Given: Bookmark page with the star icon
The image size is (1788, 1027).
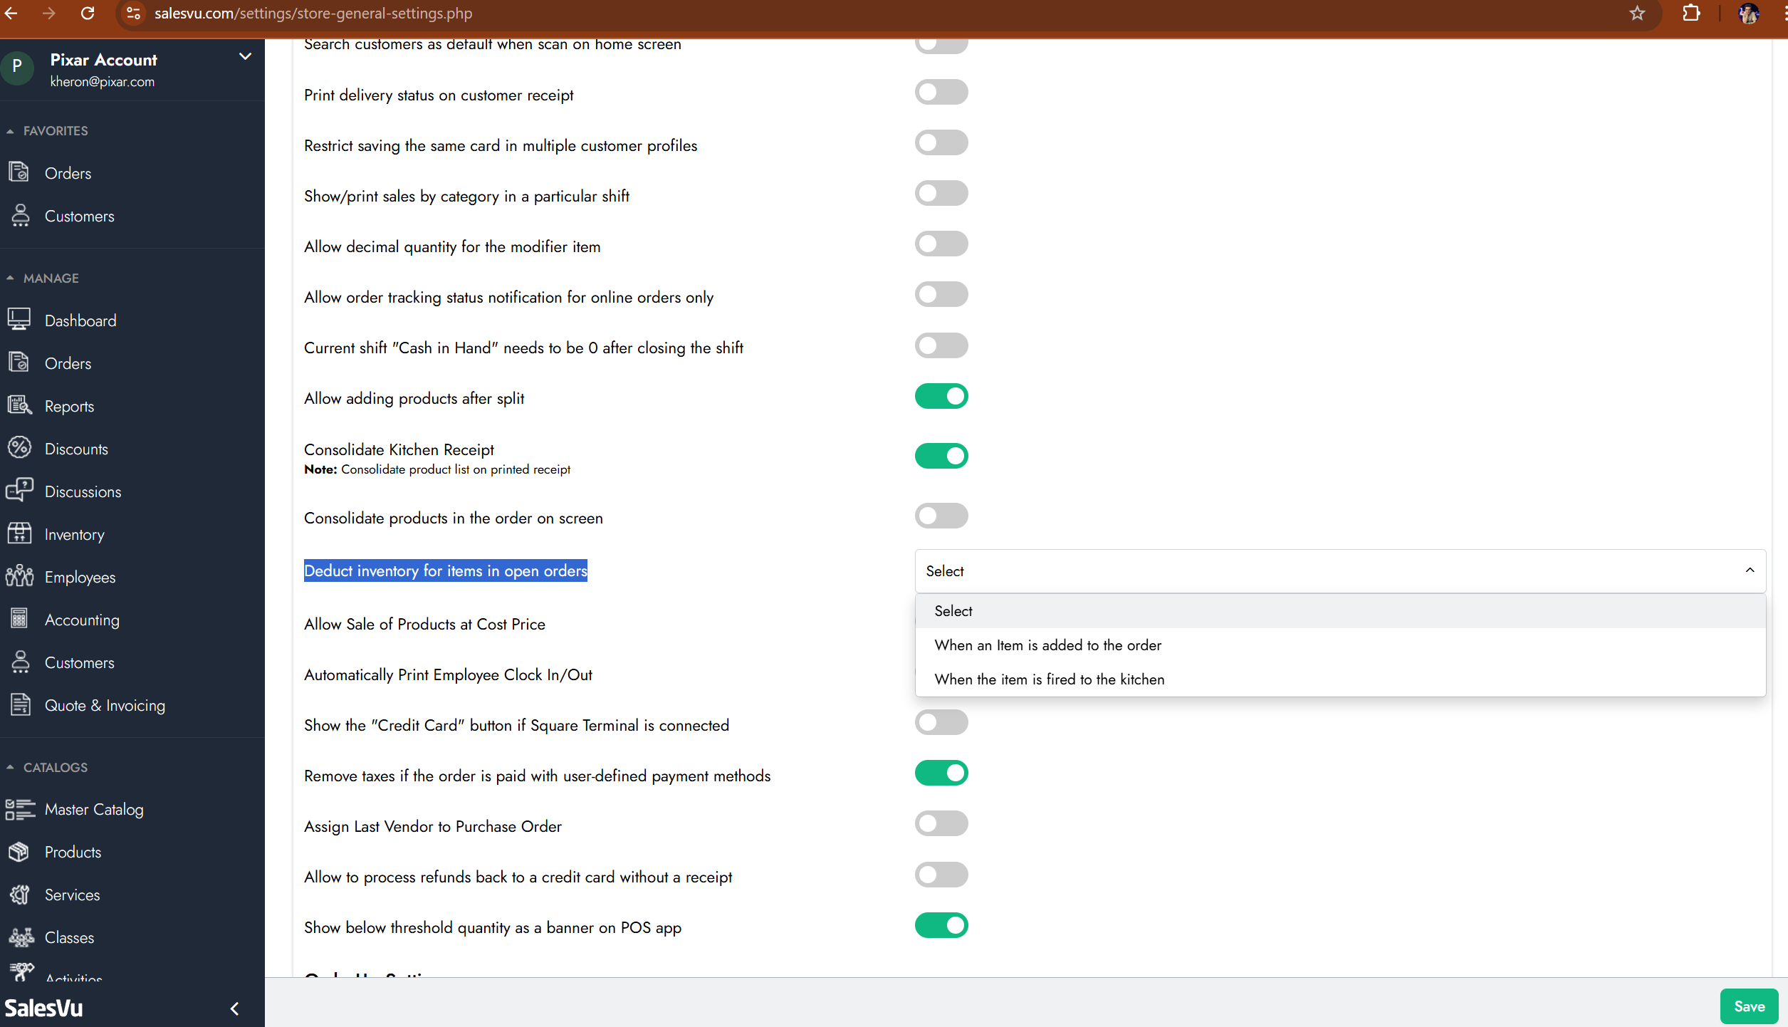Looking at the screenshot, I should click(1638, 14).
